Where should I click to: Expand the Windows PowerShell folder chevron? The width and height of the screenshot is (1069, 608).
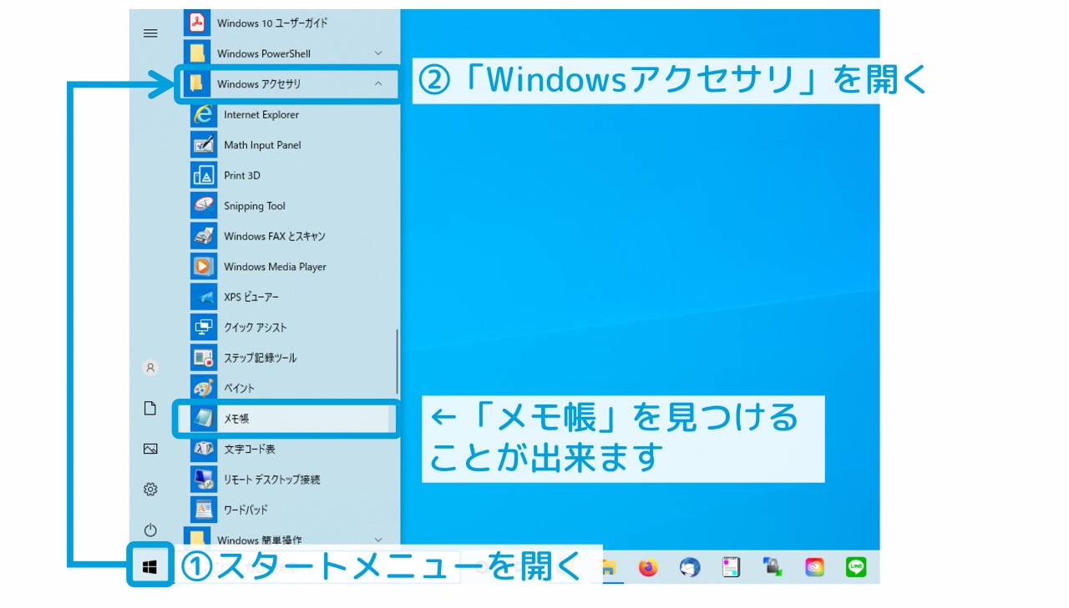(378, 53)
